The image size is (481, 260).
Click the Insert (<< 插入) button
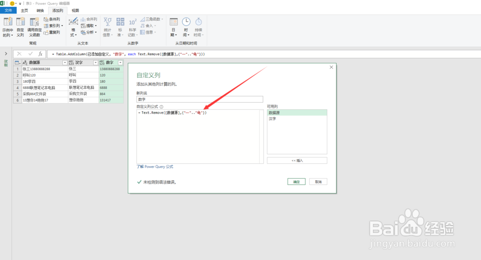(297, 161)
